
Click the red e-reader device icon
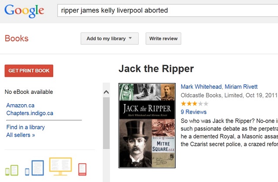82,169
